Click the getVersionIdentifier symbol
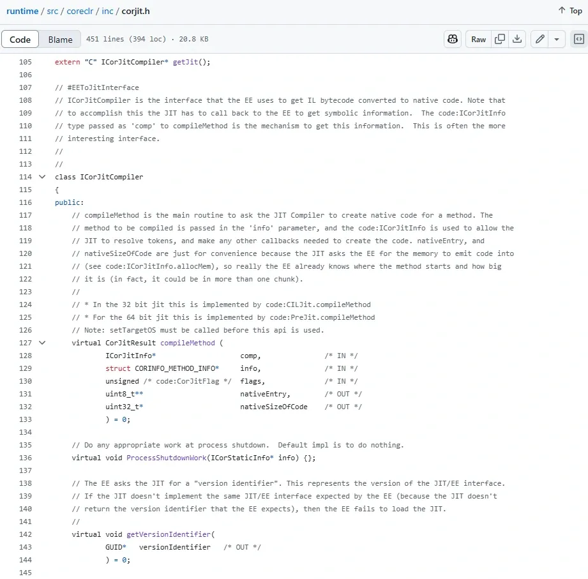 click(169, 534)
